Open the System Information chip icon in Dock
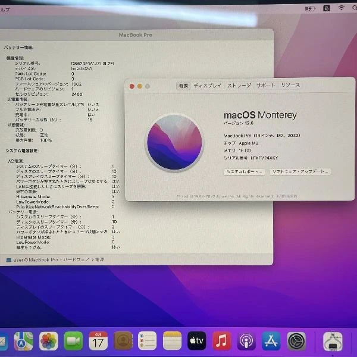 pyautogui.click(x=333, y=342)
